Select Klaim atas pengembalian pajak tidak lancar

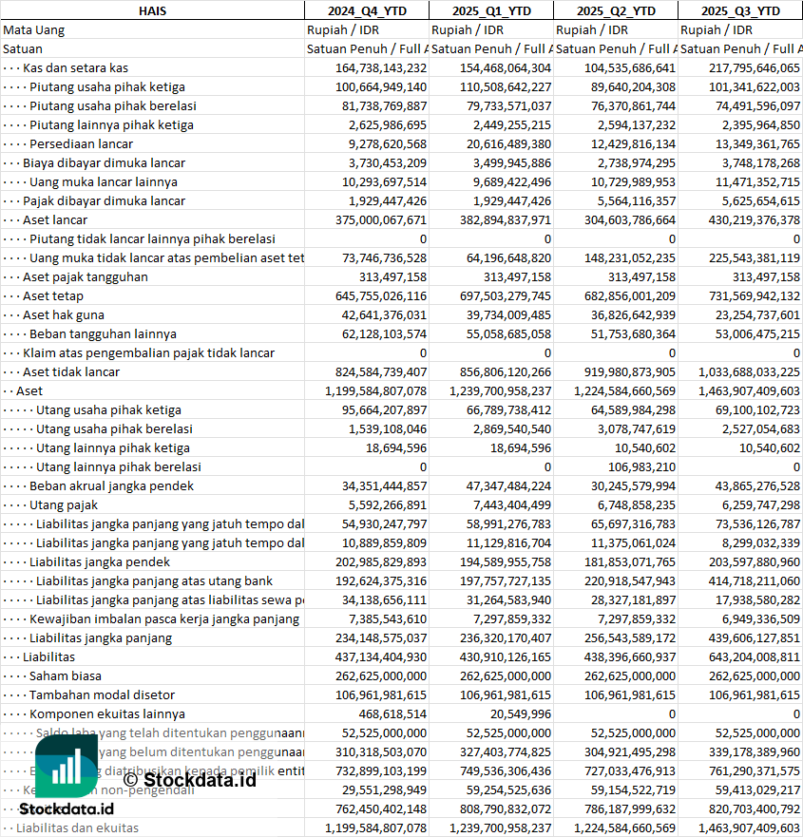tap(148, 352)
